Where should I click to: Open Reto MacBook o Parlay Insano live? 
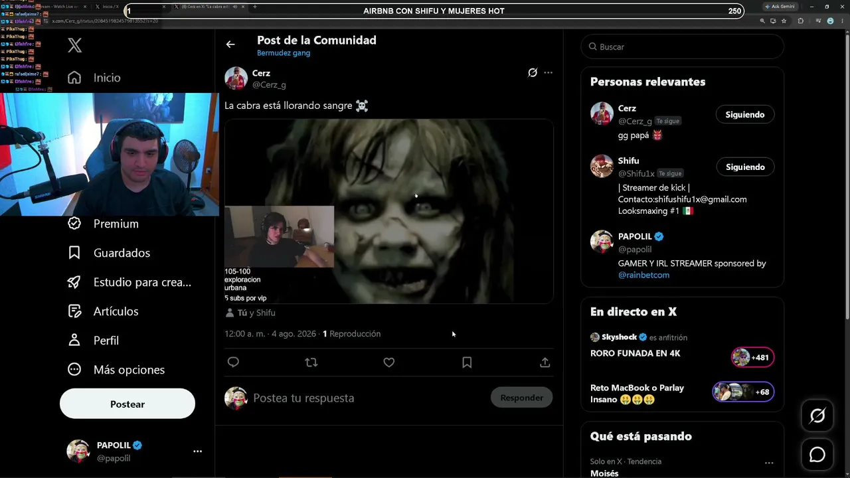[637, 394]
